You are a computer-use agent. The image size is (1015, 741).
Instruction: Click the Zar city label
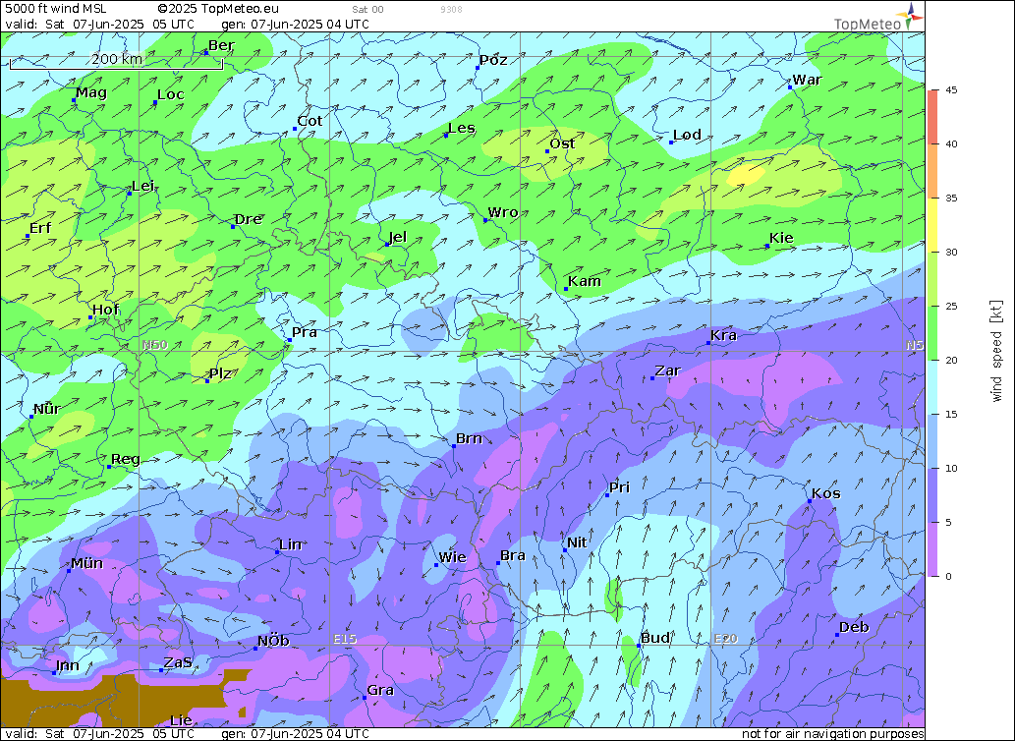click(667, 370)
